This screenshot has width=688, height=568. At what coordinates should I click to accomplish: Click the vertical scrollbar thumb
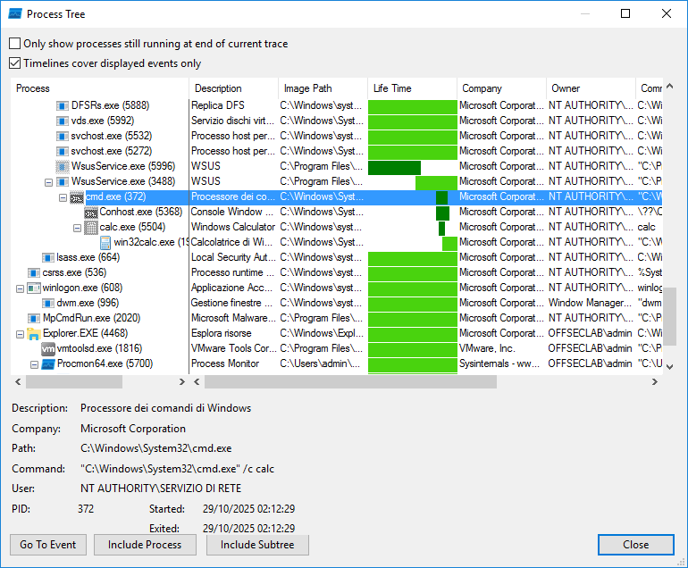tap(671, 315)
